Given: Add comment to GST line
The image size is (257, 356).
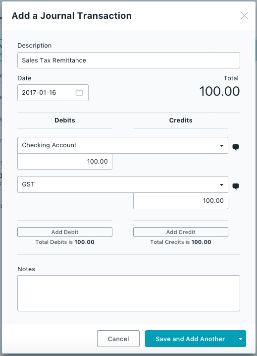Looking at the screenshot, I should pos(236,186).
